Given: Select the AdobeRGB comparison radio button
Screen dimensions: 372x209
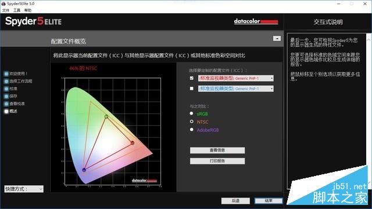Looking at the screenshot, I should (191, 130).
